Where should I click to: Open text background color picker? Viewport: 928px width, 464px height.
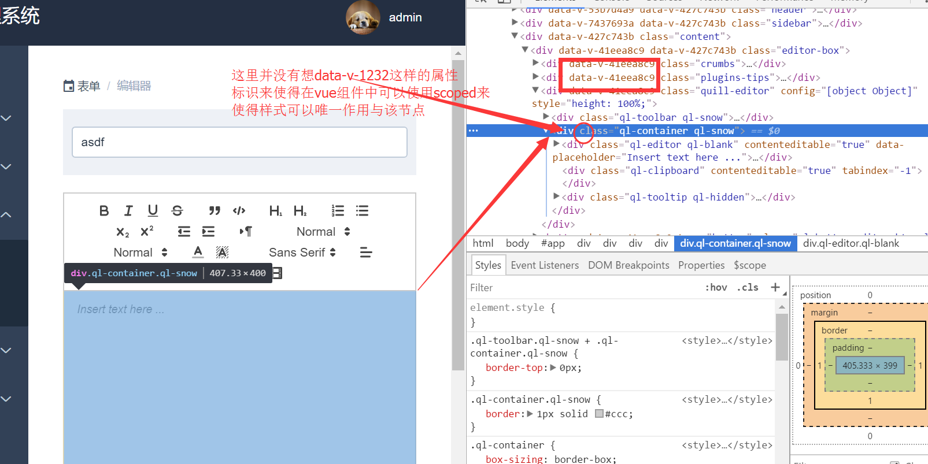pos(222,253)
